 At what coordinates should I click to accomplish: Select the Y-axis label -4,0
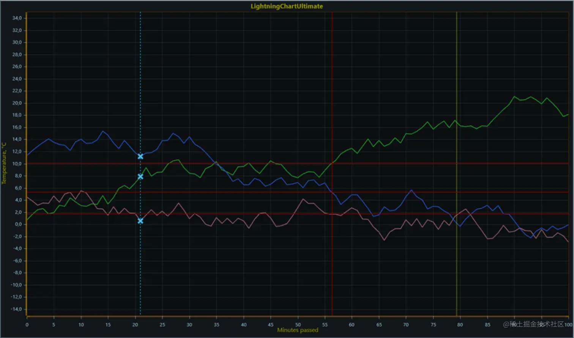coord(17,249)
